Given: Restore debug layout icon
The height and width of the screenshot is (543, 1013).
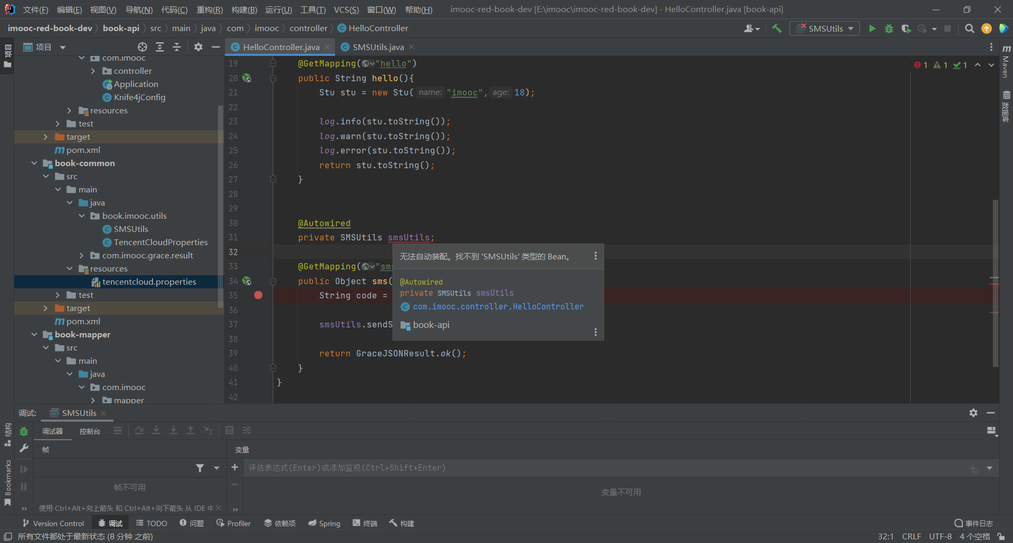Looking at the screenshot, I should coord(991,431).
